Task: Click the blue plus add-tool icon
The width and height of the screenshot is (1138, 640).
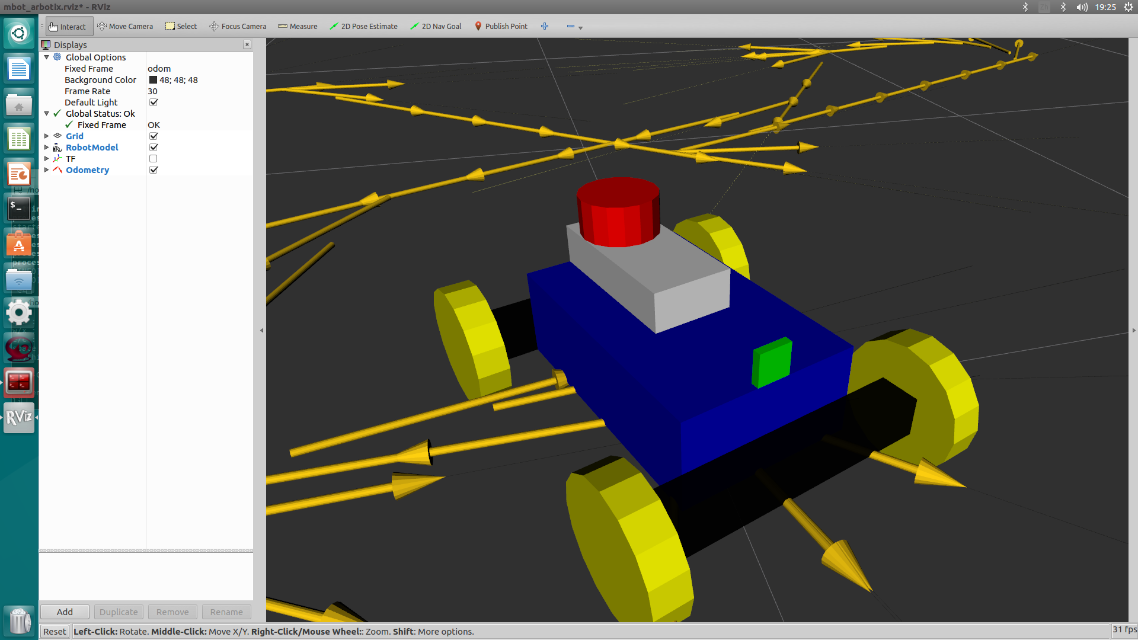Action: (545, 27)
